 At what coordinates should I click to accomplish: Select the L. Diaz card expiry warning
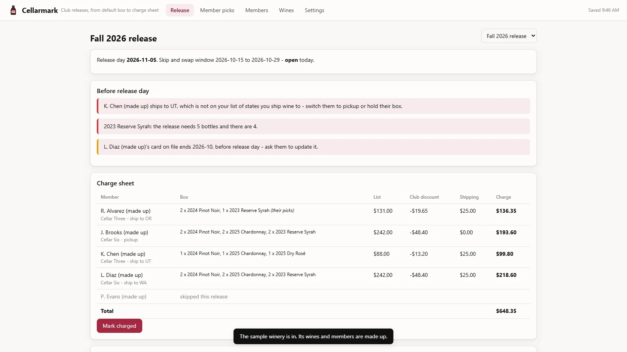[x=313, y=147]
